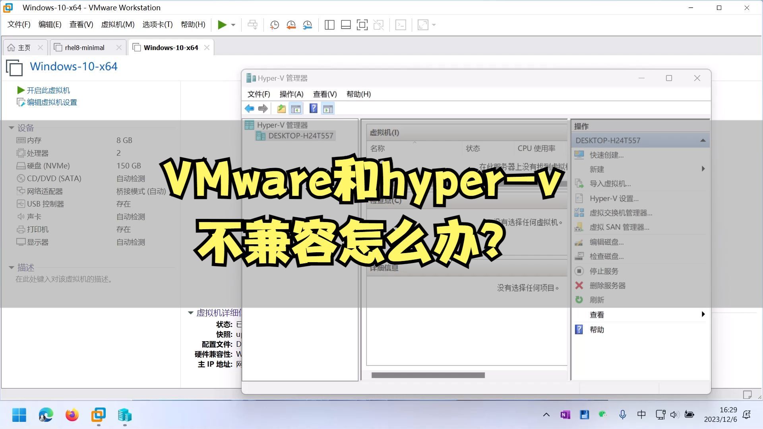Screen dimensions: 763x429
Task: Close the rhel8-minimal tab
Action: point(119,48)
